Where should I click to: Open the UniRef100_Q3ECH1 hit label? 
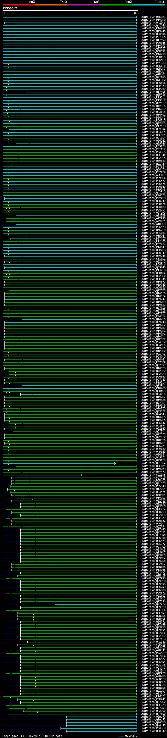coord(153,17)
